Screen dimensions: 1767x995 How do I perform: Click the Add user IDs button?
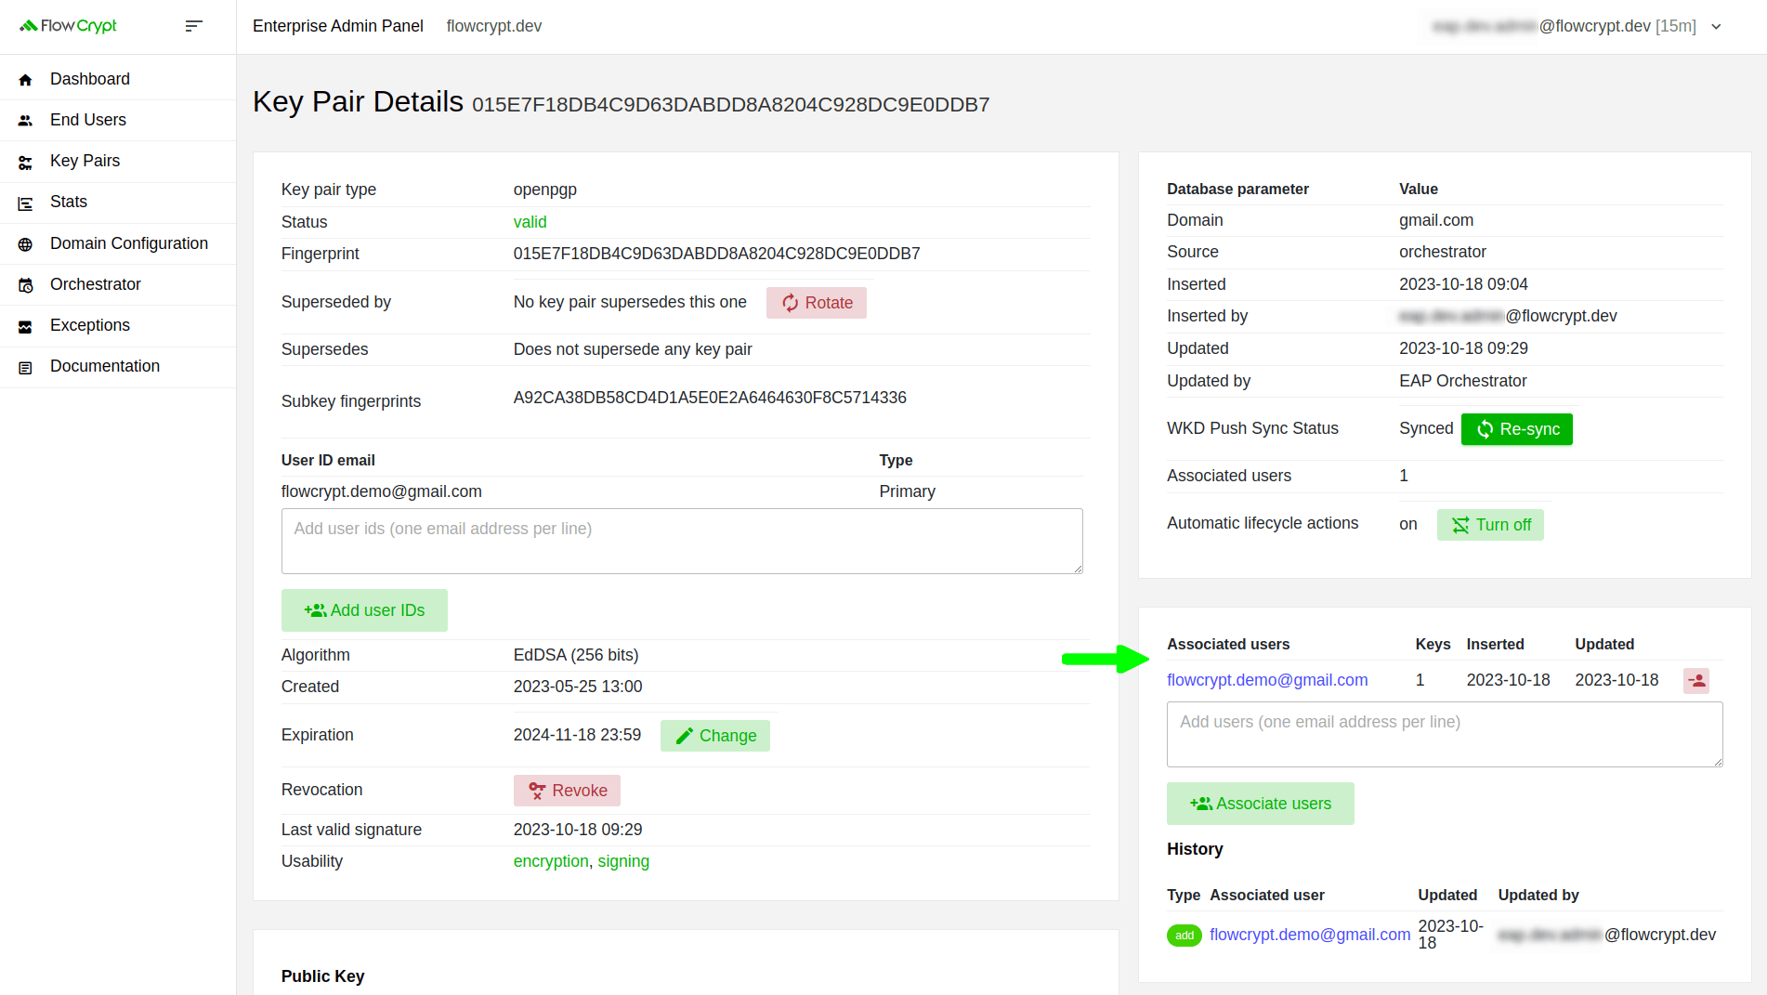(364, 610)
